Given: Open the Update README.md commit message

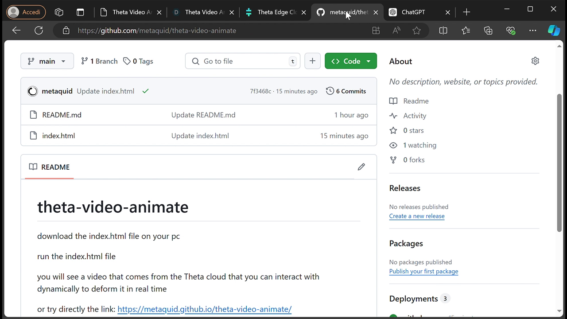Looking at the screenshot, I should click(203, 115).
